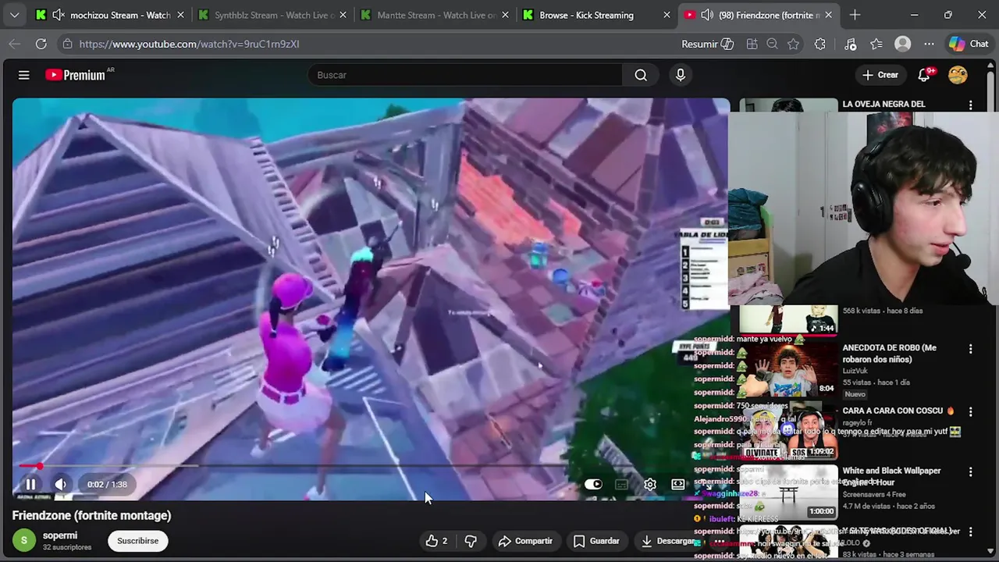Add this page to favorites star
Image resolution: width=999 pixels, height=562 pixels.
pos(793,44)
